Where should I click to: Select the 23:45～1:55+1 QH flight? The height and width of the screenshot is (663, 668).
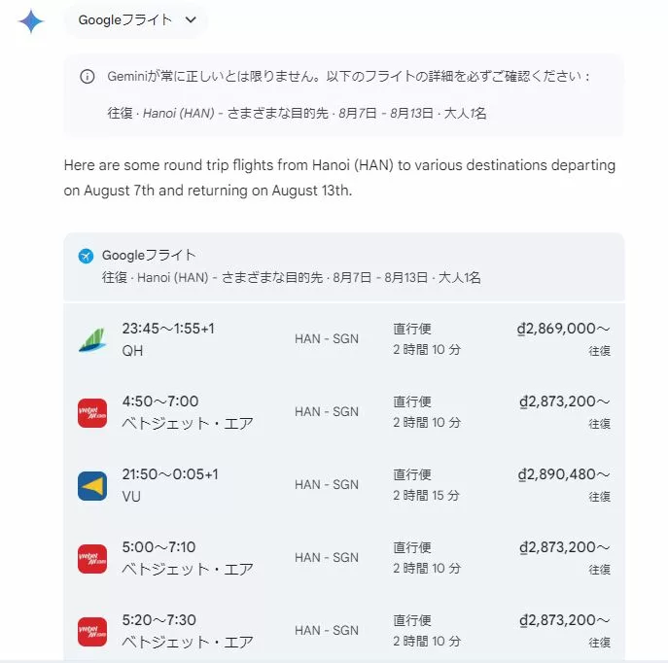(x=344, y=339)
